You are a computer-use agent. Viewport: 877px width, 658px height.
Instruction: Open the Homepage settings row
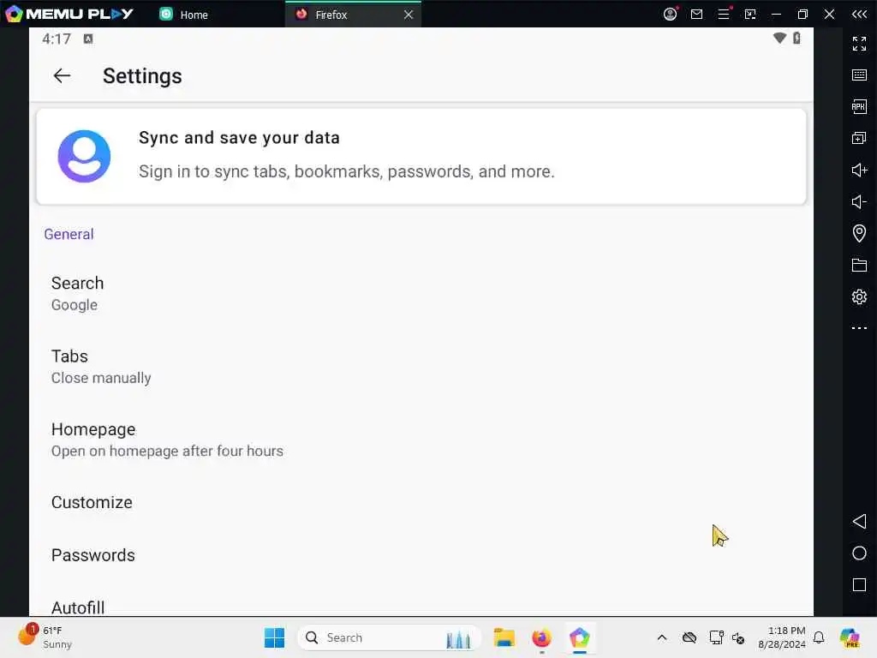421,440
